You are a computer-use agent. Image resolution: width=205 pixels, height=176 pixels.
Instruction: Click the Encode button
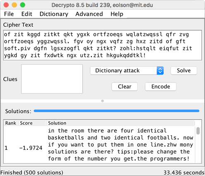[x=161, y=87]
